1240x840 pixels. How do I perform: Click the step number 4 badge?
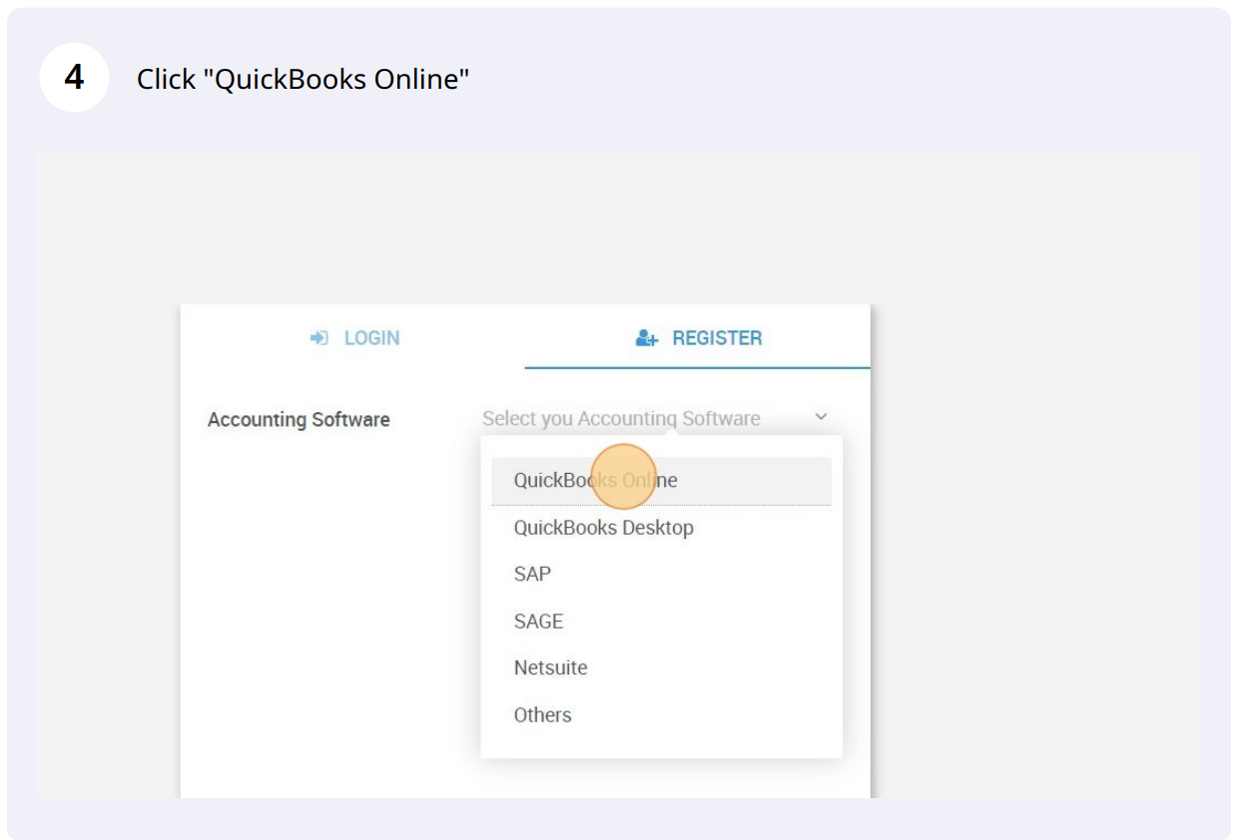click(74, 77)
